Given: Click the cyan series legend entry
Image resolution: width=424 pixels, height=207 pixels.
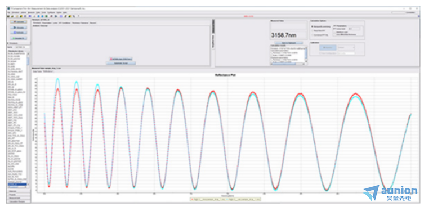Looking at the screenshot, I should tap(242, 199).
